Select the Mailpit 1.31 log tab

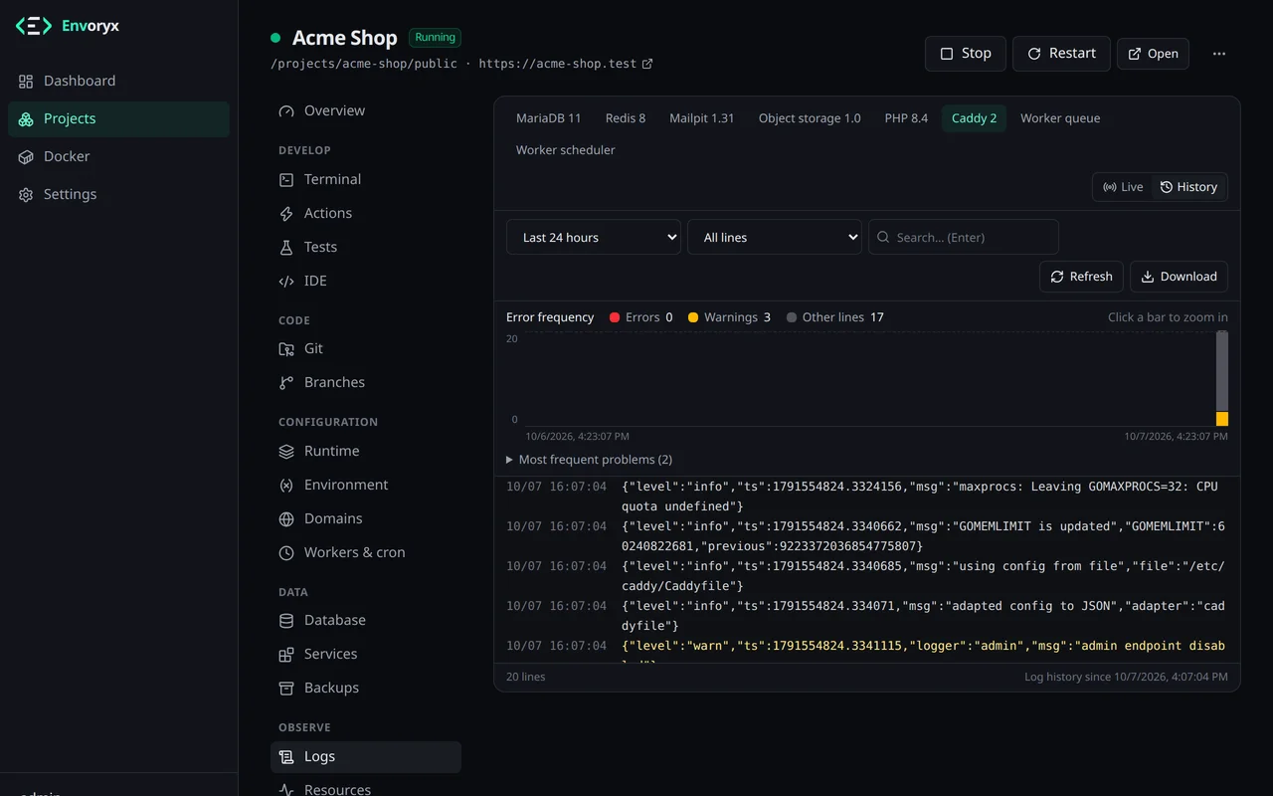point(701,118)
